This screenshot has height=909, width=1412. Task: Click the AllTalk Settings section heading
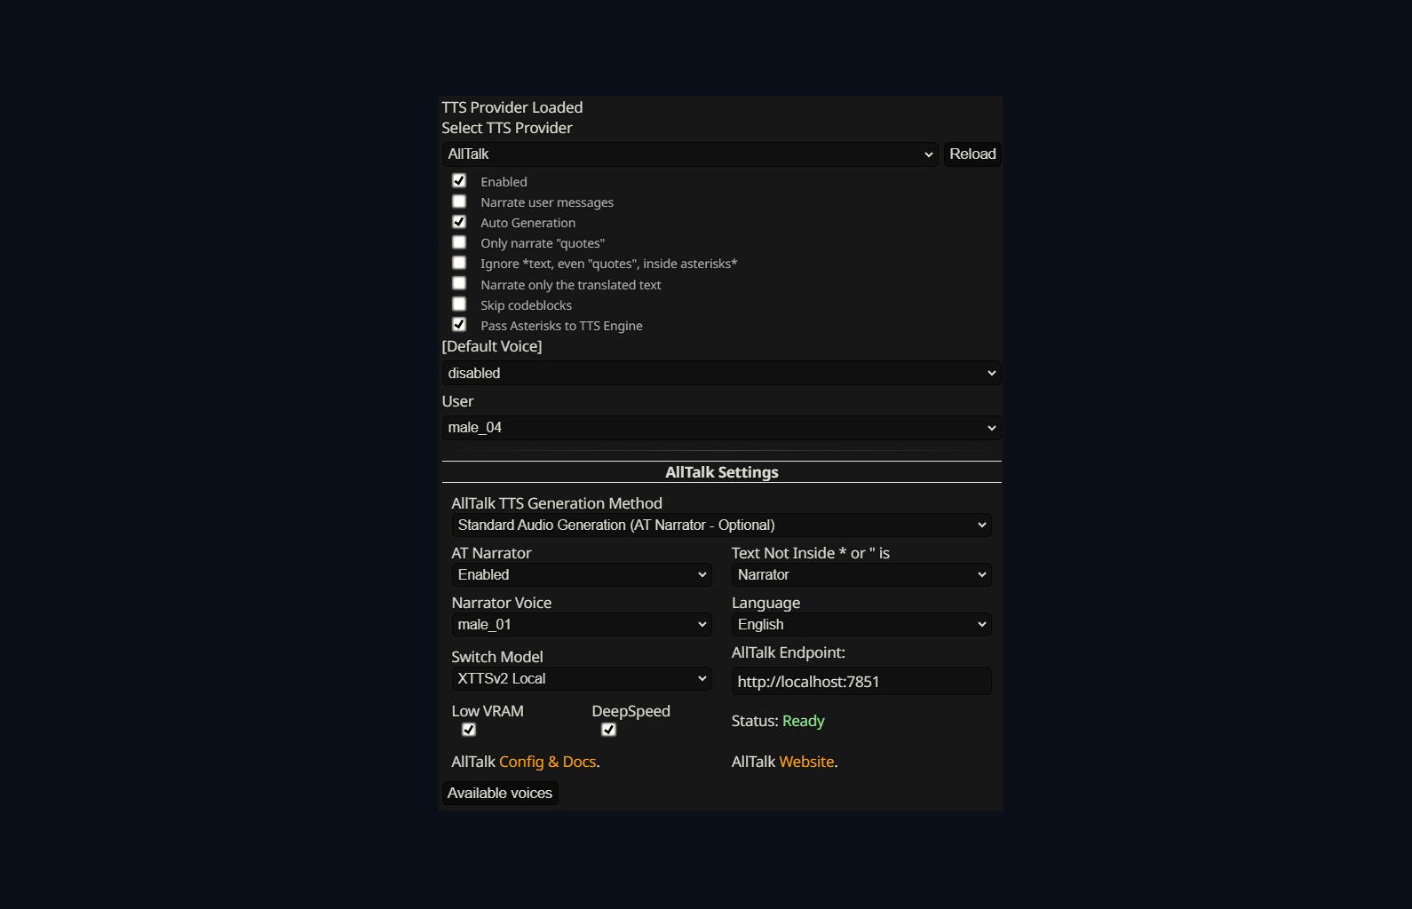(x=722, y=472)
